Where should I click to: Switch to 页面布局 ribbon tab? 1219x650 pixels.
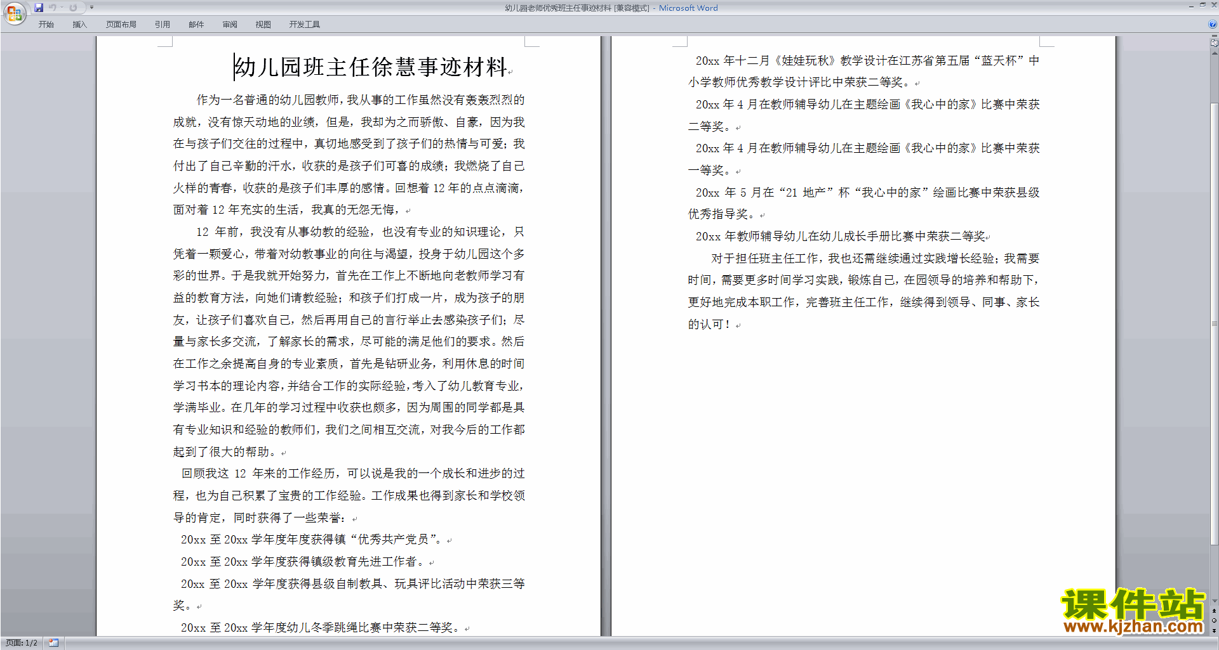[121, 25]
